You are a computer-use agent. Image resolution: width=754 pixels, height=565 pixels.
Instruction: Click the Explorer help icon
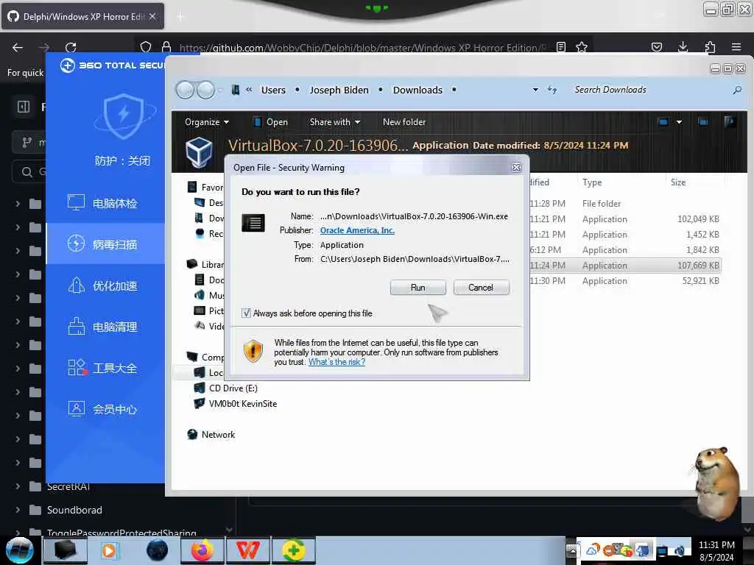[730, 122]
